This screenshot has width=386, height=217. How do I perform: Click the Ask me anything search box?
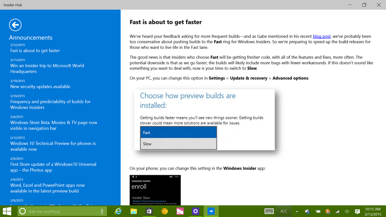click(61, 211)
